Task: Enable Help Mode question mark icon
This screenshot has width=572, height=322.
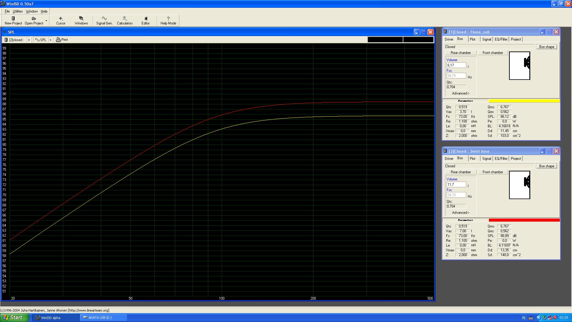Action: point(168,19)
